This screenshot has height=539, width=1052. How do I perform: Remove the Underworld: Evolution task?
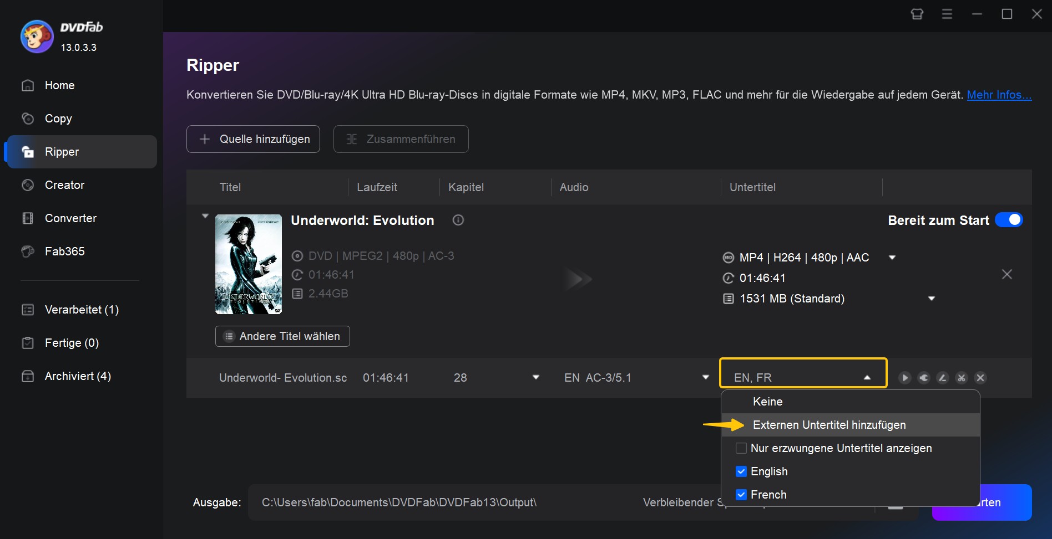click(x=1007, y=274)
